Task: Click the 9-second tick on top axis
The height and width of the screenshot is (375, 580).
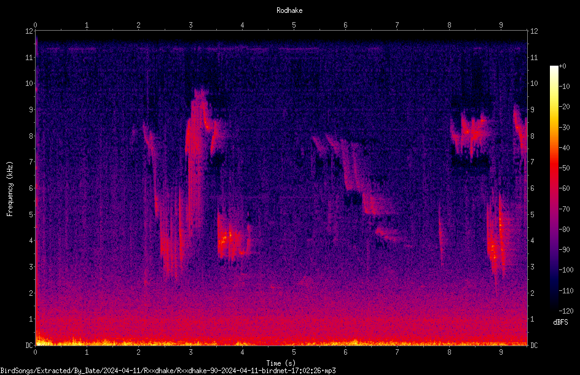Action: click(x=501, y=25)
